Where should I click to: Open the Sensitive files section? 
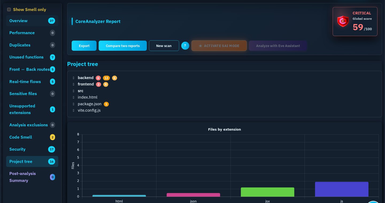click(x=32, y=94)
